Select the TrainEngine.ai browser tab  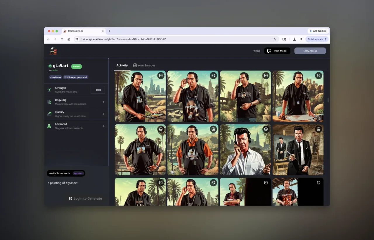click(x=84, y=31)
